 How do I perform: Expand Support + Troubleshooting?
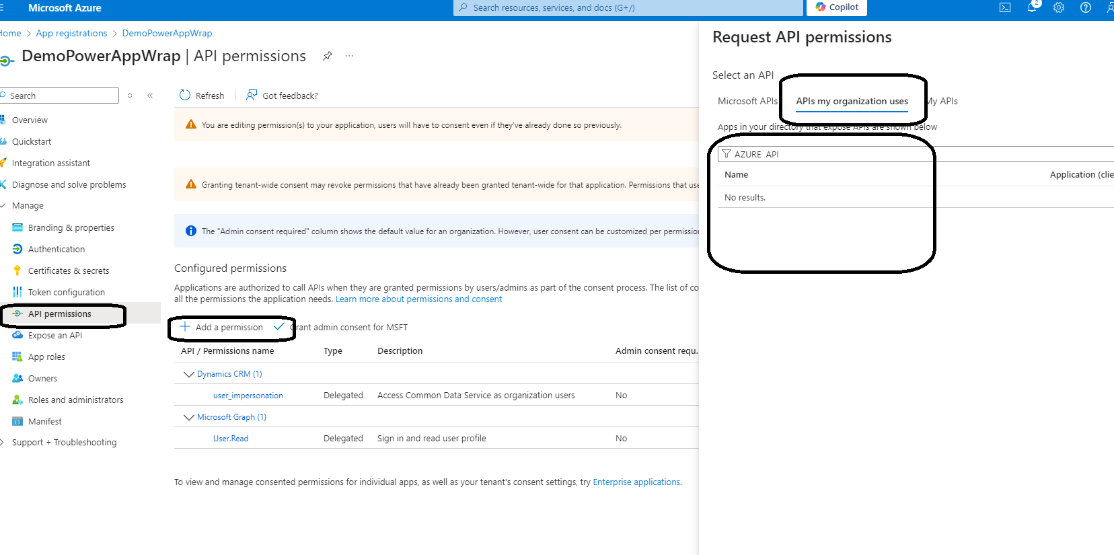[x=64, y=442]
